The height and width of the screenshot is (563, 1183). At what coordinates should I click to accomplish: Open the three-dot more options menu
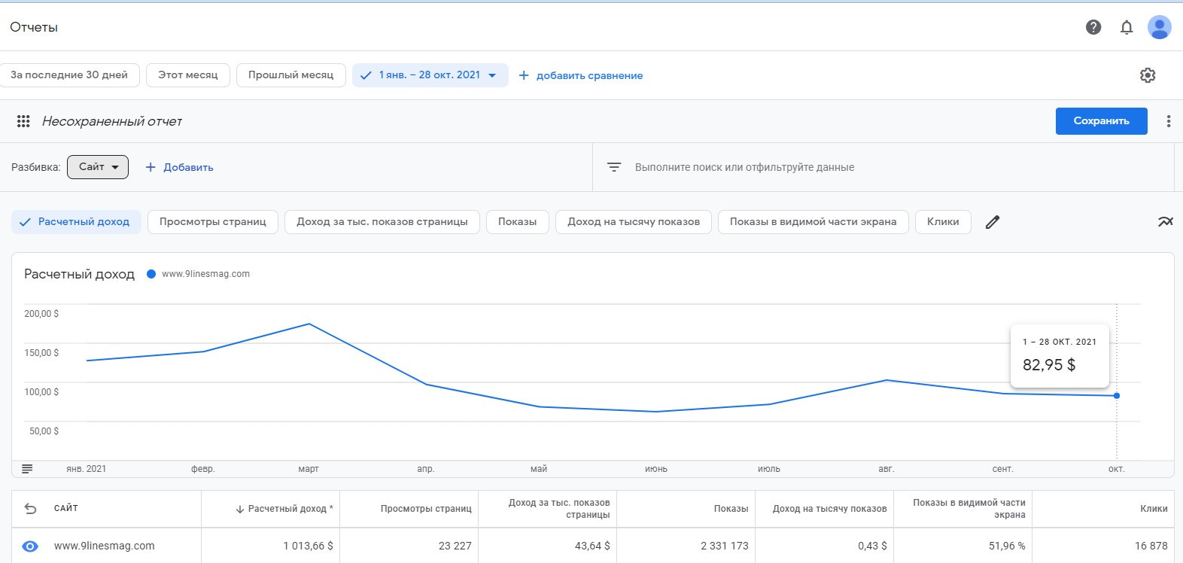pyautogui.click(x=1168, y=121)
